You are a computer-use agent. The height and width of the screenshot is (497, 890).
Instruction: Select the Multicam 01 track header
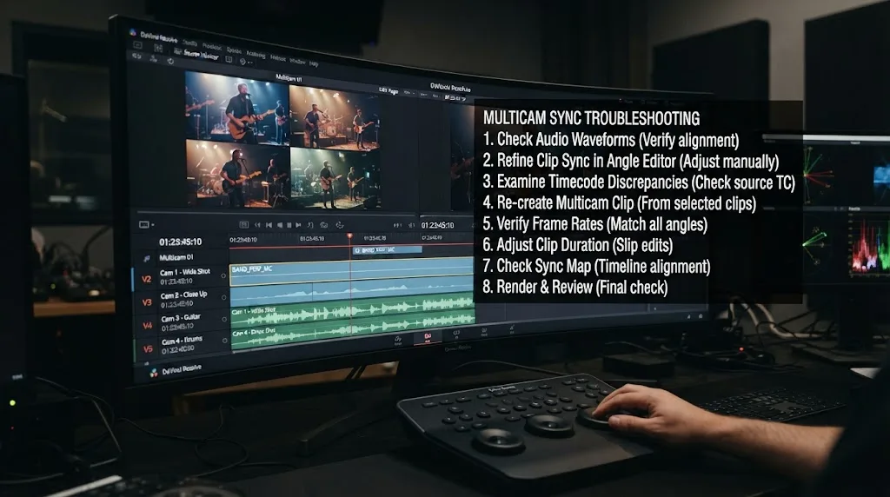click(x=176, y=257)
